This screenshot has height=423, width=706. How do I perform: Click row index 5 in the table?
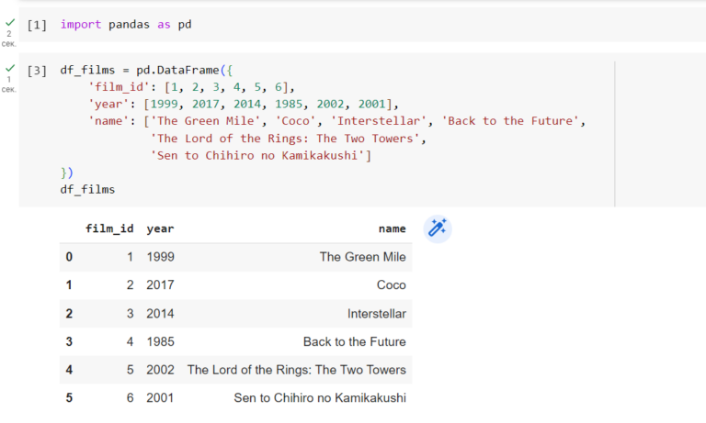click(x=69, y=398)
